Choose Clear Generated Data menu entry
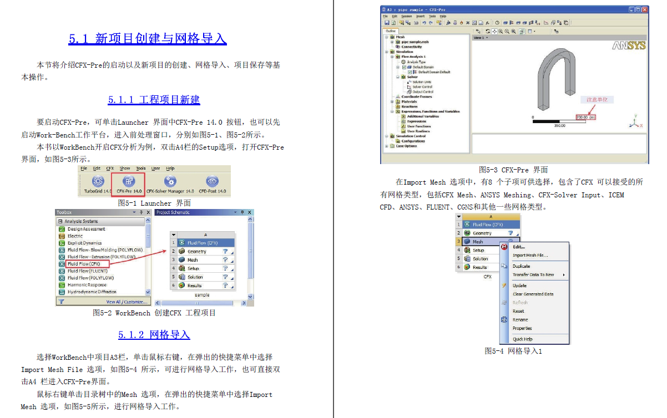Viewport: 667px width, 418px height. 533,294
